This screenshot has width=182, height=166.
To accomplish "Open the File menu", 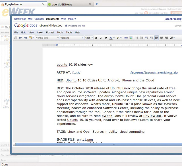I will (16, 32).
